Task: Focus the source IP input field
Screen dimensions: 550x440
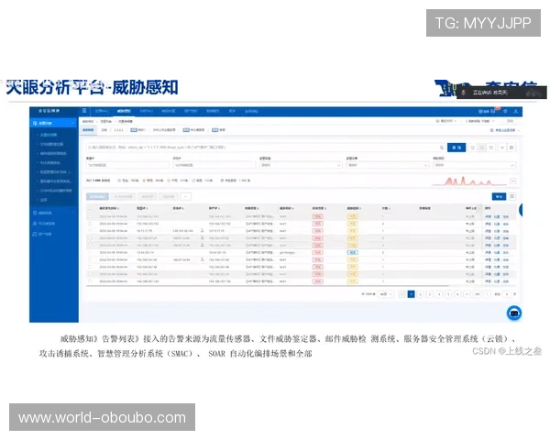Action: pyautogui.click(x=127, y=165)
